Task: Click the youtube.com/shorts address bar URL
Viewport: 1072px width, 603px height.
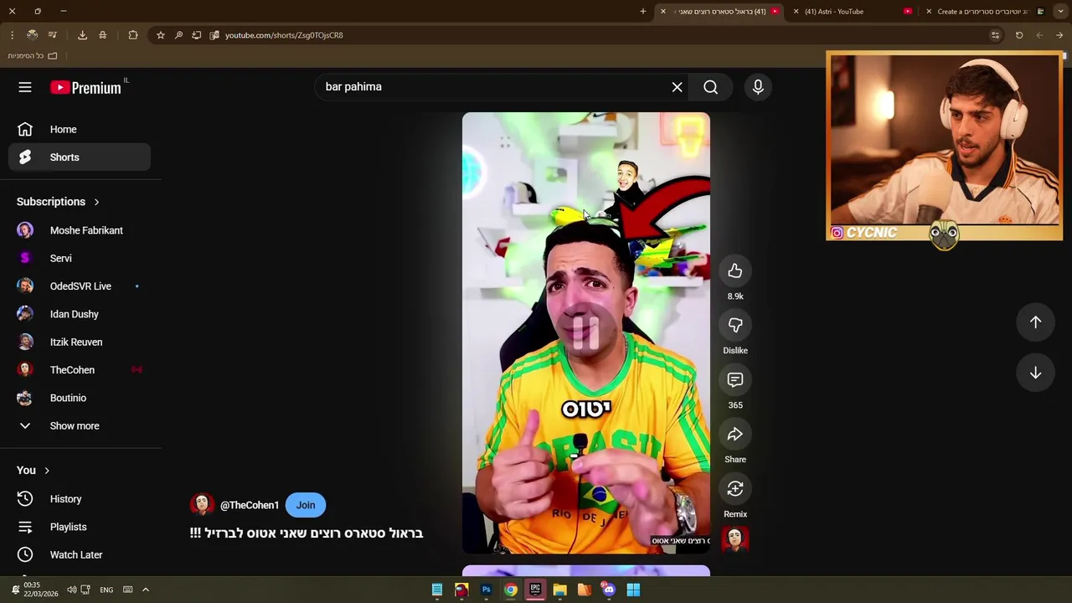Action: 284,35
